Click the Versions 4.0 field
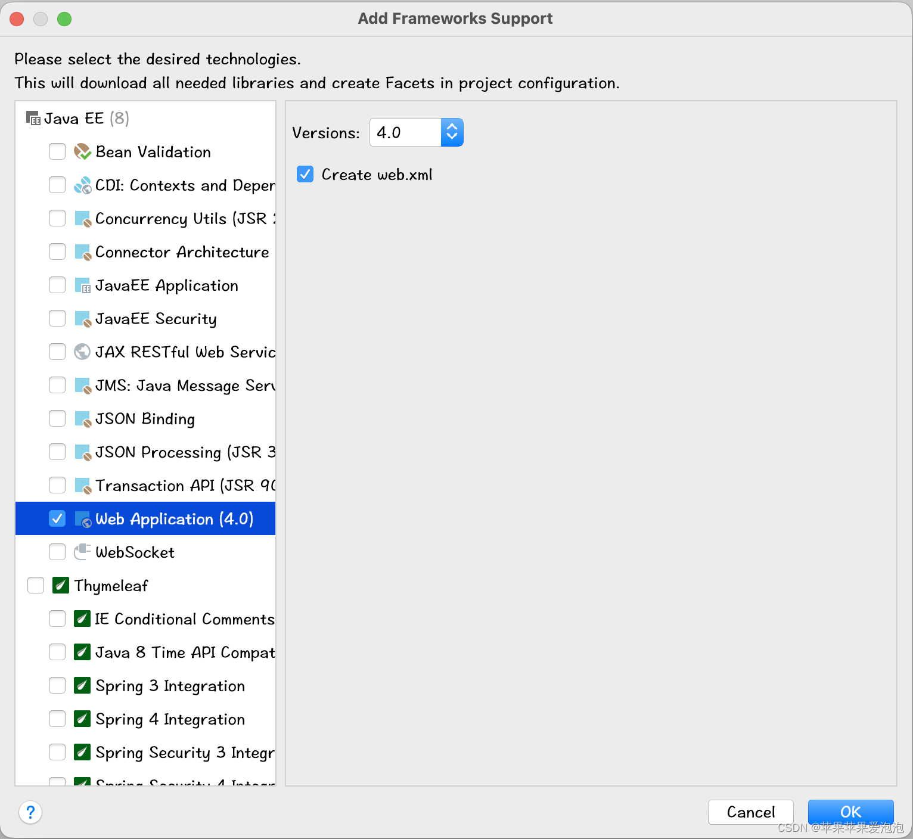The height and width of the screenshot is (839, 913). click(x=406, y=132)
